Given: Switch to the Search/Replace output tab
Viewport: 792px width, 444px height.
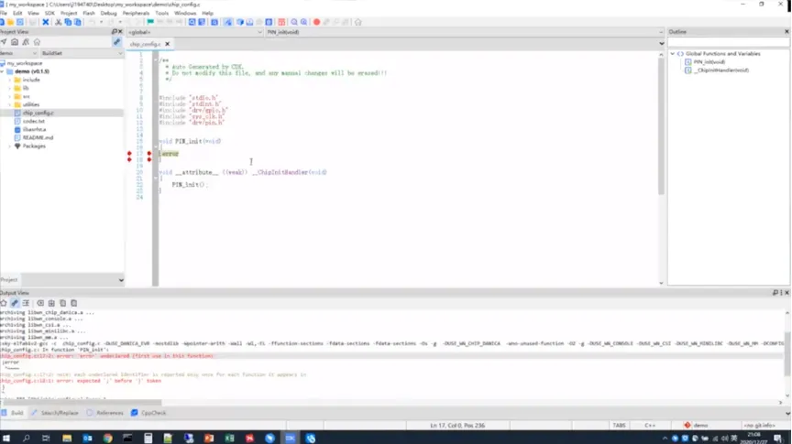Looking at the screenshot, I should (x=55, y=413).
